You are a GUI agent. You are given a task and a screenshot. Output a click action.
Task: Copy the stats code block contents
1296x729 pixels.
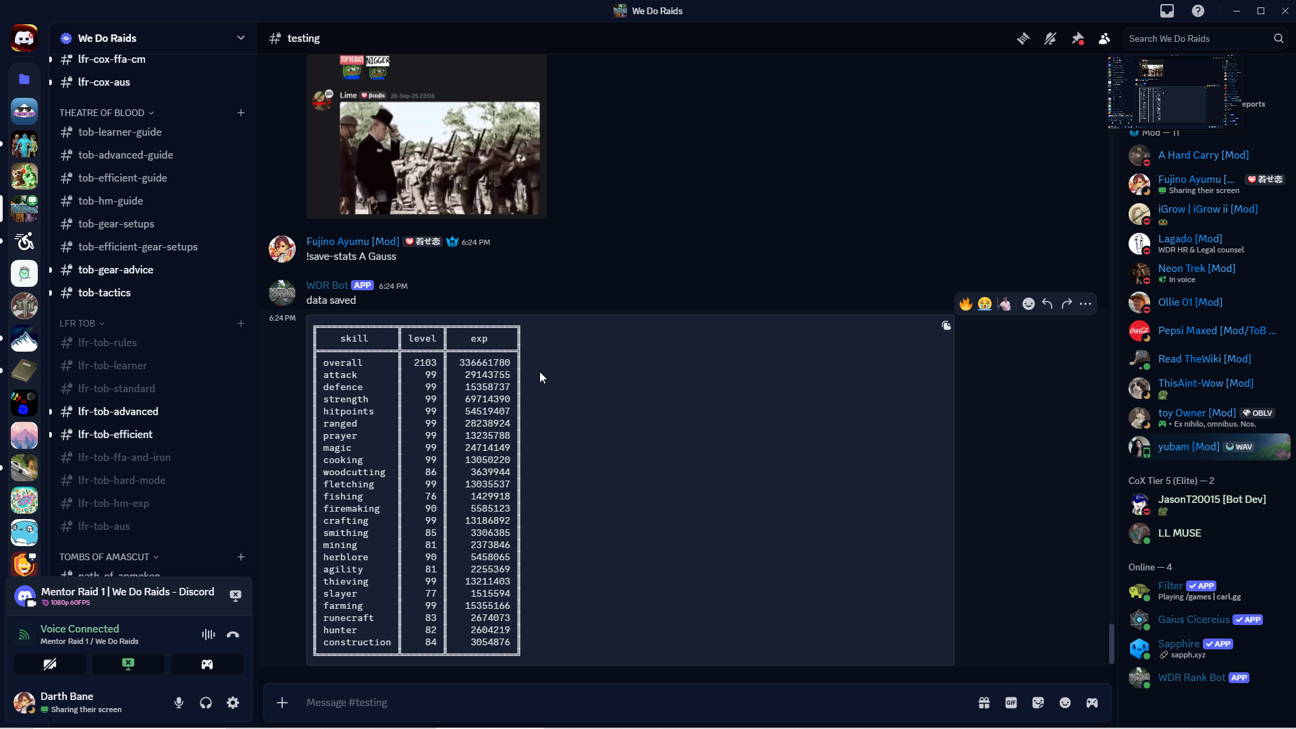click(x=946, y=326)
